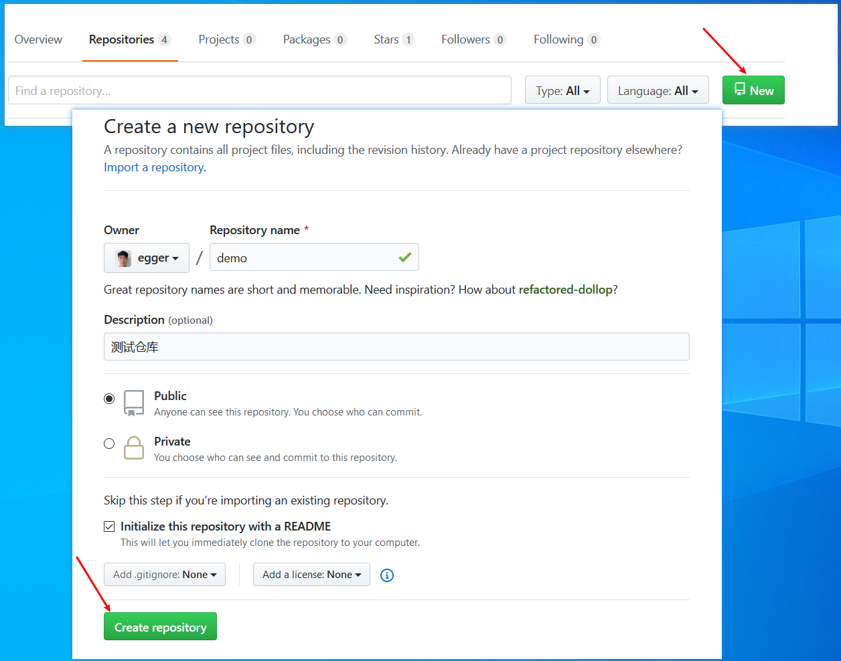Follow the Import a repository link
This screenshot has width=841, height=661.
(x=155, y=167)
